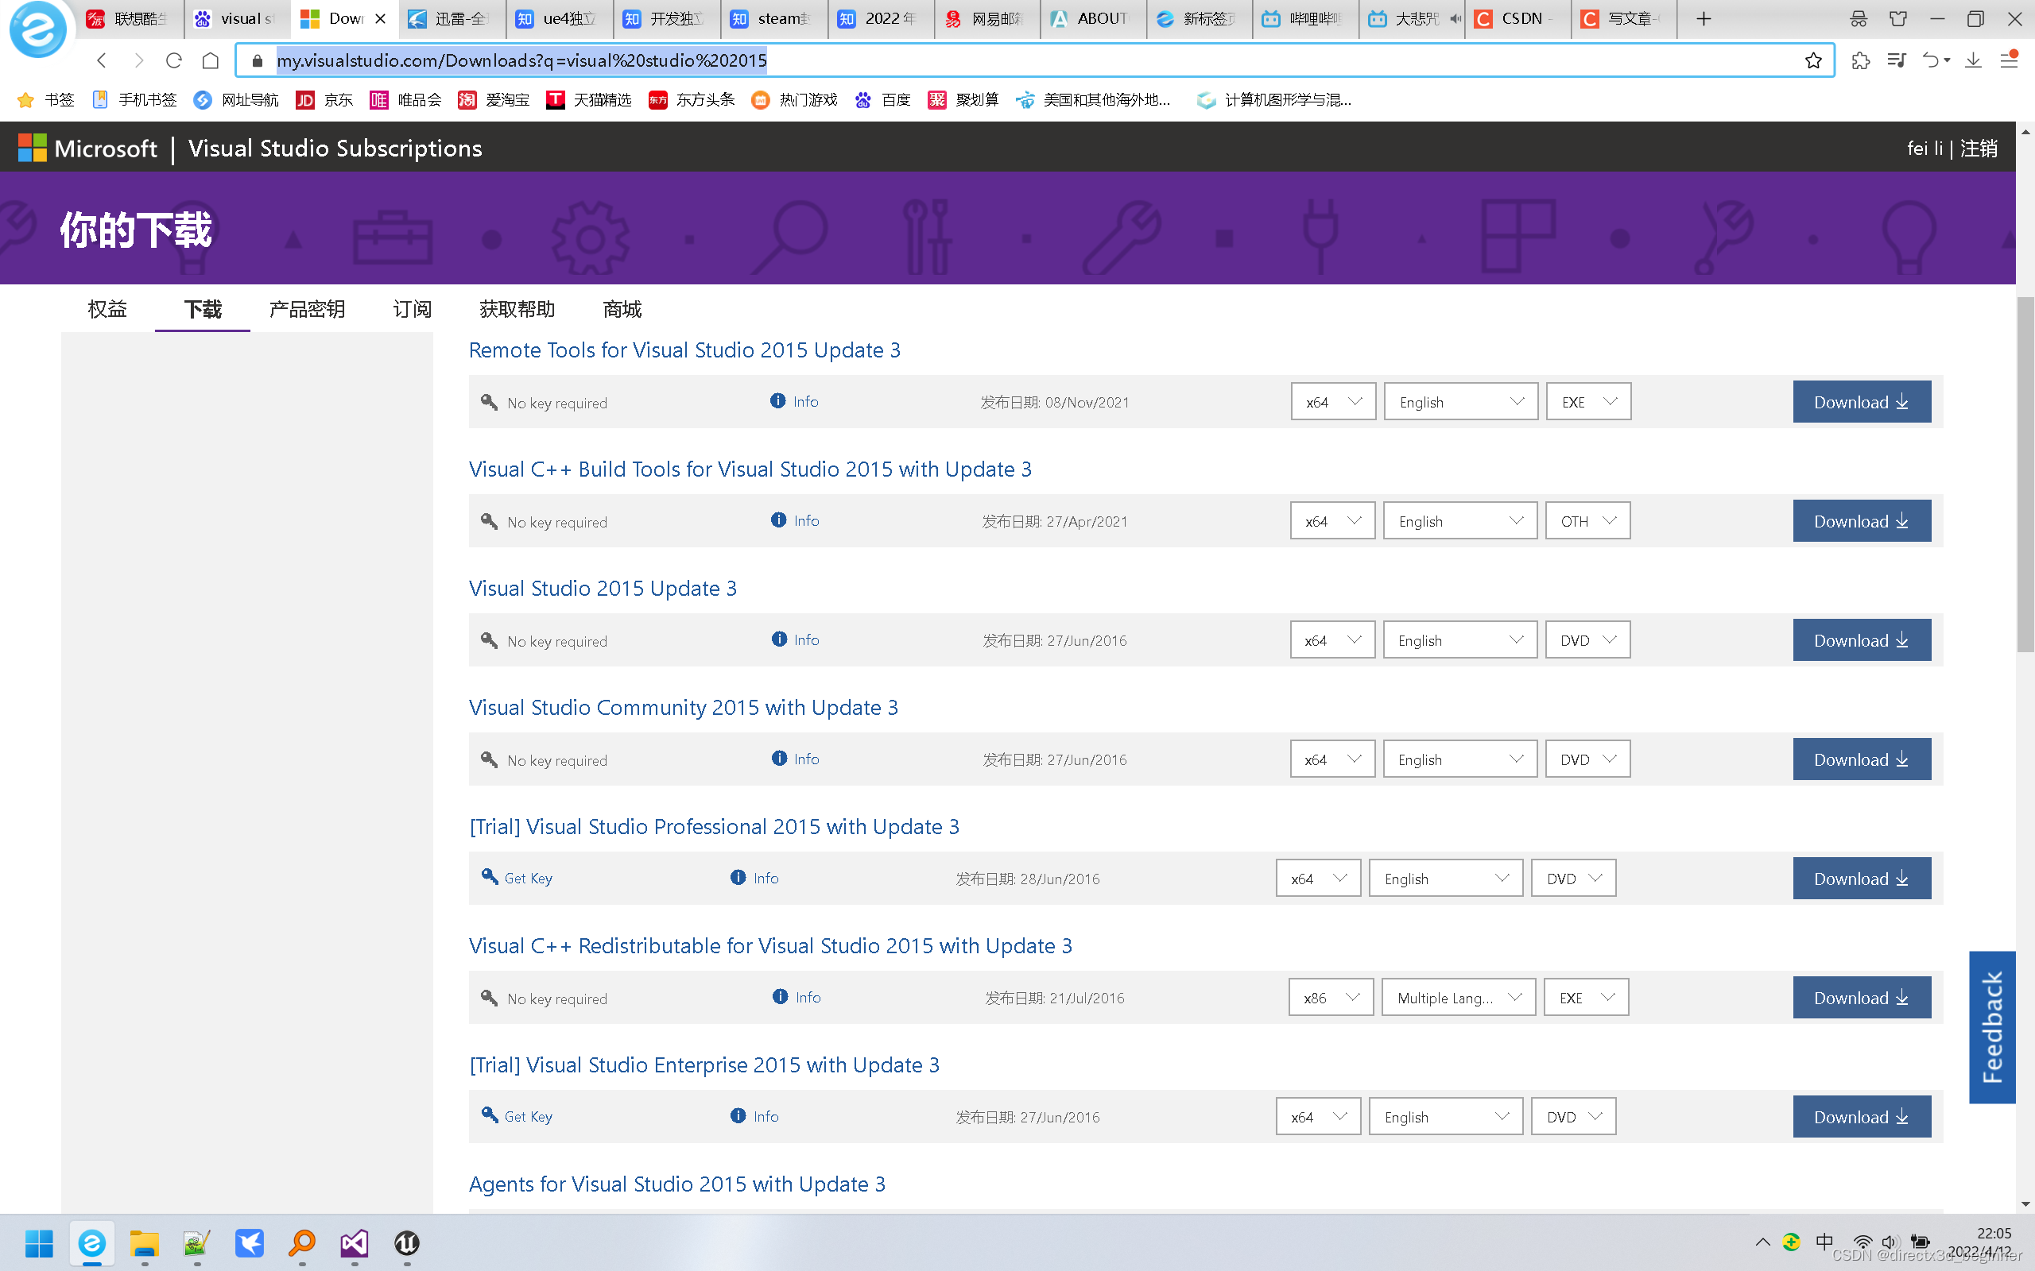Screen dimensions: 2035x1271
Task: Open Visual Studio from the Windows taskbar
Action: 354,1242
